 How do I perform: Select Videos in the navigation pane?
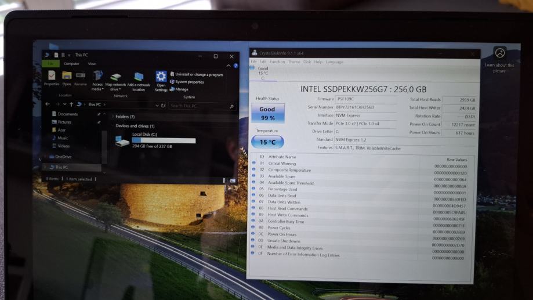click(x=61, y=146)
